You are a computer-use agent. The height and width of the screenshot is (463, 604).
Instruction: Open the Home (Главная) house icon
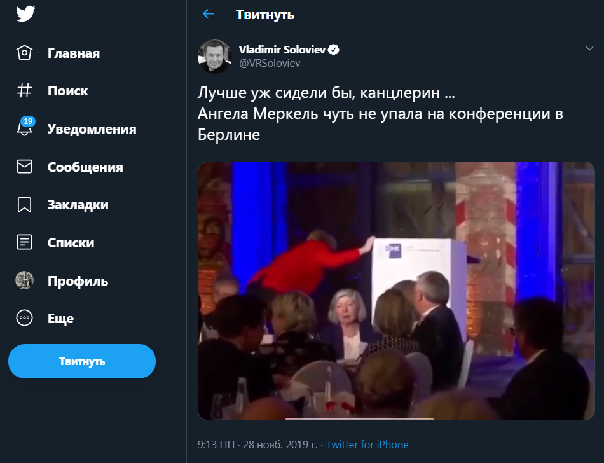(x=24, y=53)
